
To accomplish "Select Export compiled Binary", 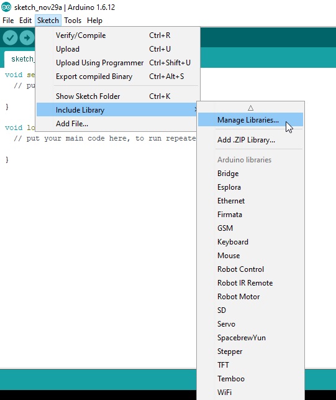I will pos(117,77).
